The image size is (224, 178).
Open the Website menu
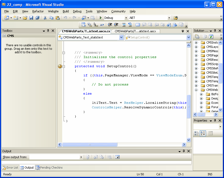click(53, 11)
